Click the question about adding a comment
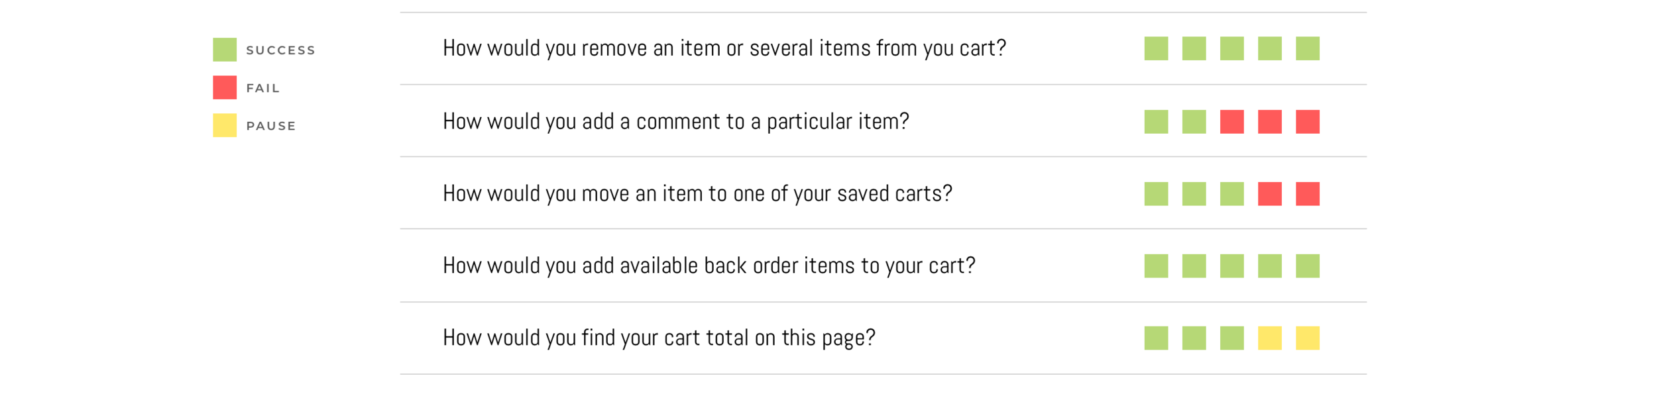 point(676,121)
